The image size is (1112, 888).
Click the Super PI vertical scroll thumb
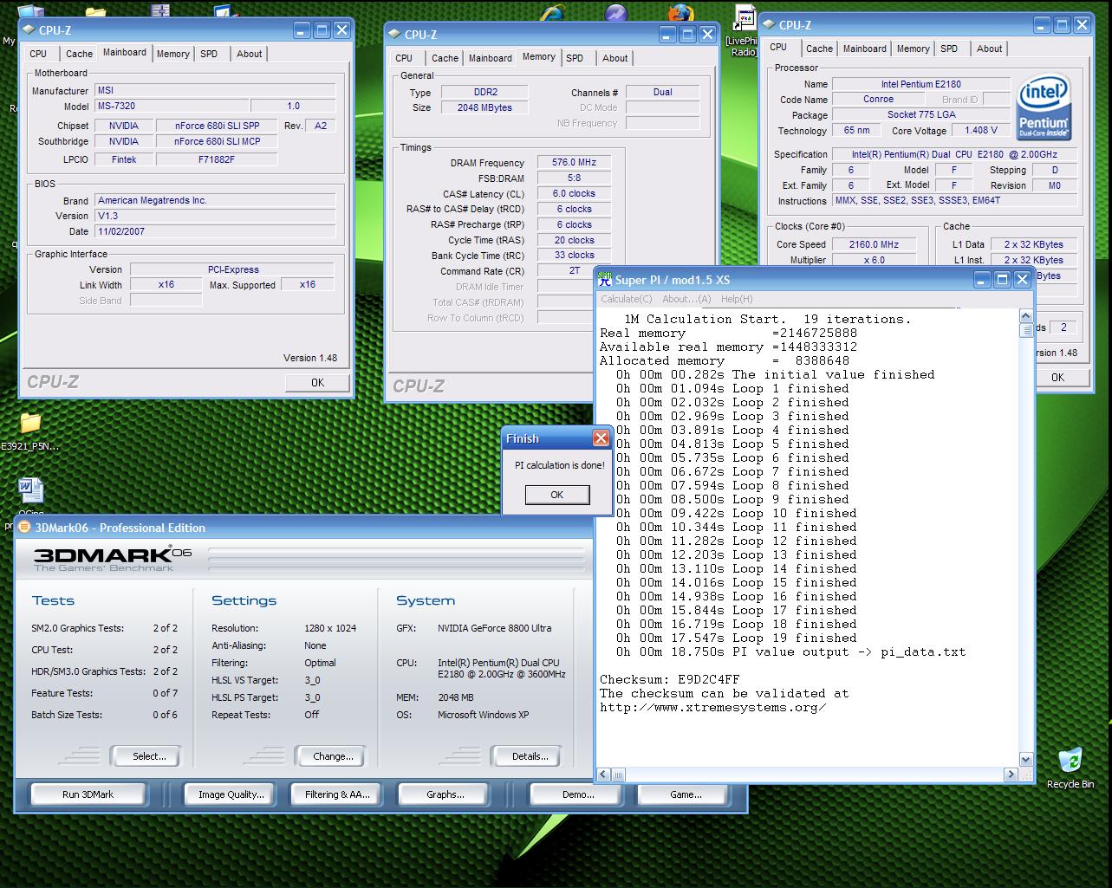(1026, 330)
